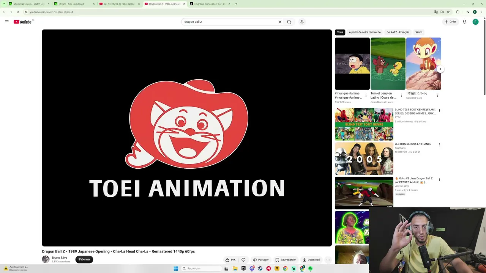This screenshot has height=273, width=486.
Task: Select the 'Tous' filter chip
Action: click(x=340, y=32)
